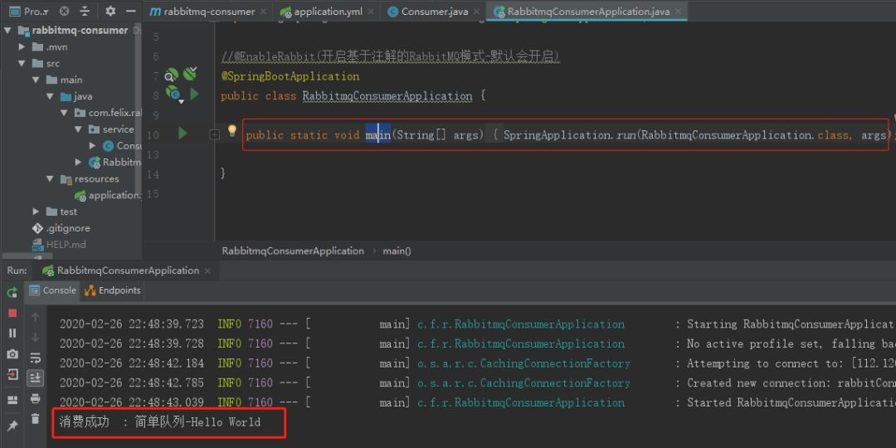Click the lightbulb intention icon on line 10
This screenshot has height=448, width=896.
pyautogui.click(x=232, y=131)
